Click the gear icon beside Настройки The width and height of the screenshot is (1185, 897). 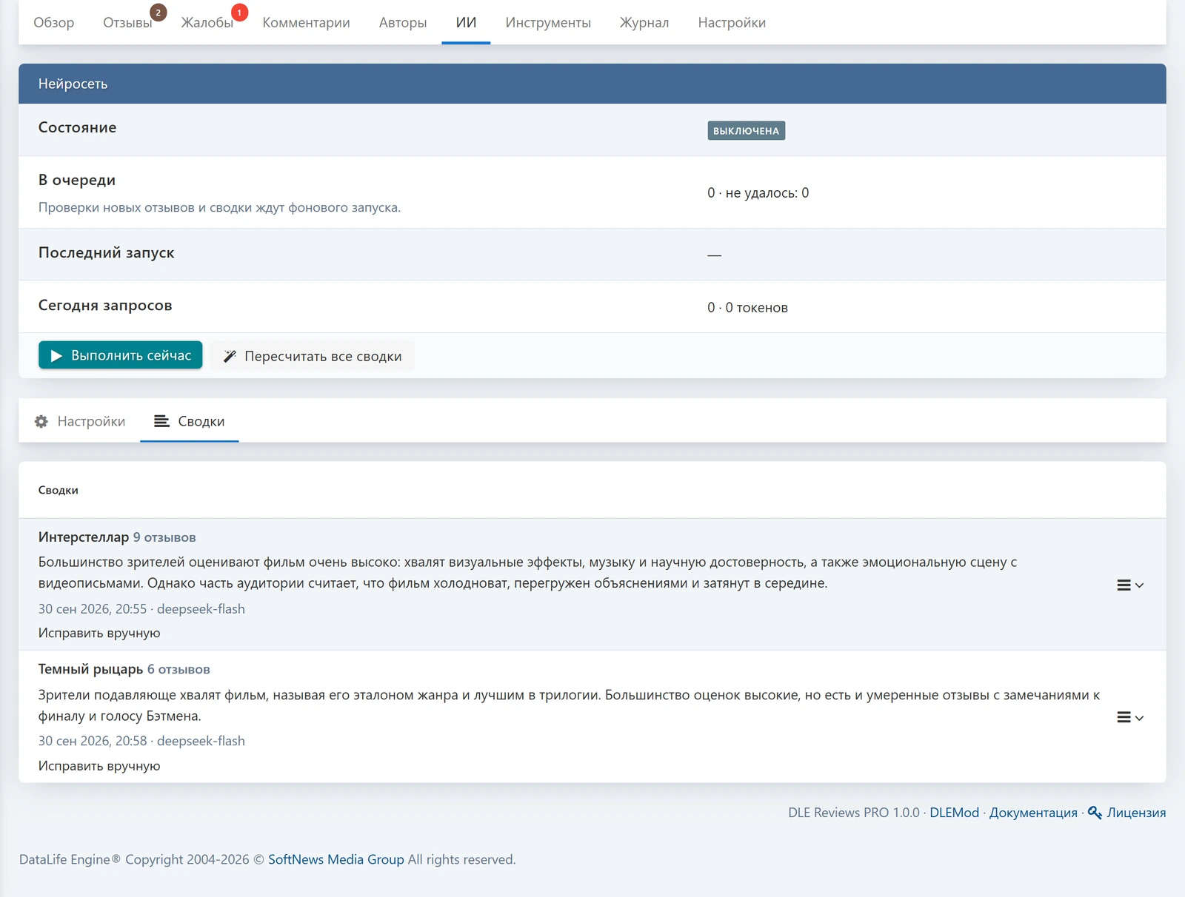[x=41, y=421]
